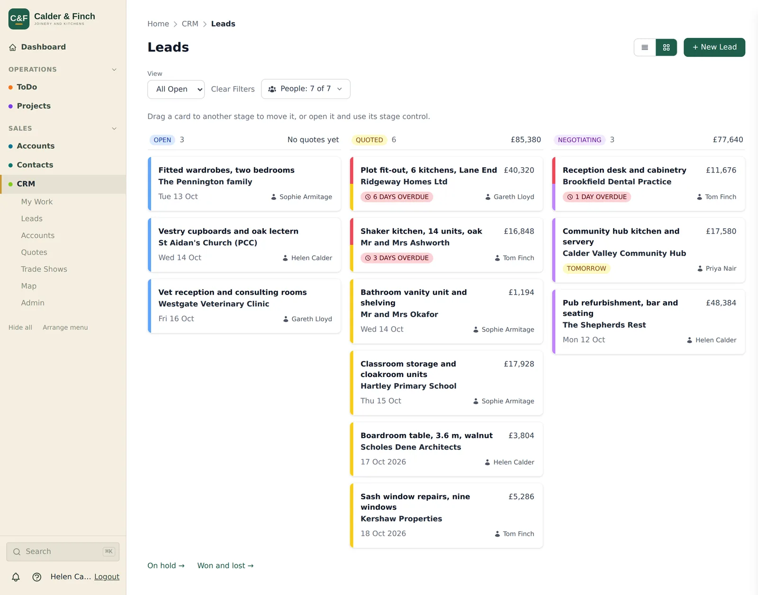Open Quotes in CRM submenu

point(34,252)
